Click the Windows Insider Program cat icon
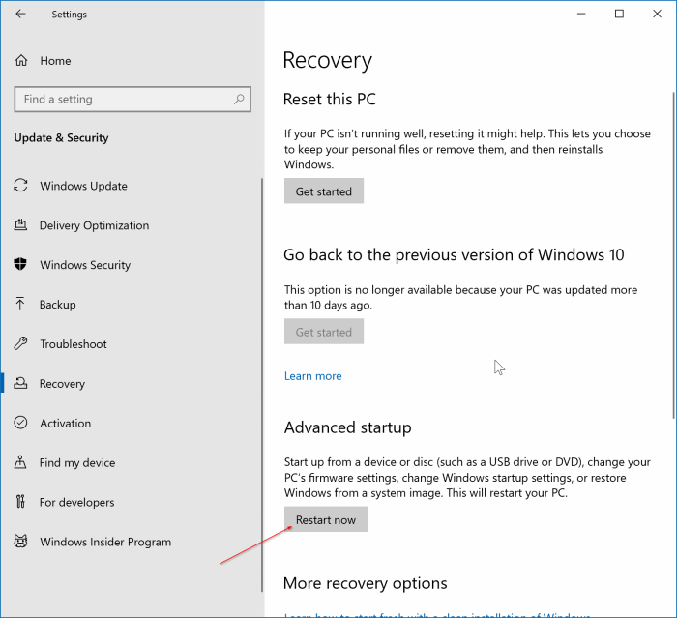 [x=20, y=542]
